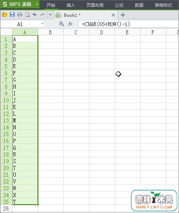179x213 pixels.
Task: Open the quick access toolbar dropdown arrow
Action: pyautogui.click(x=50, y=15)
